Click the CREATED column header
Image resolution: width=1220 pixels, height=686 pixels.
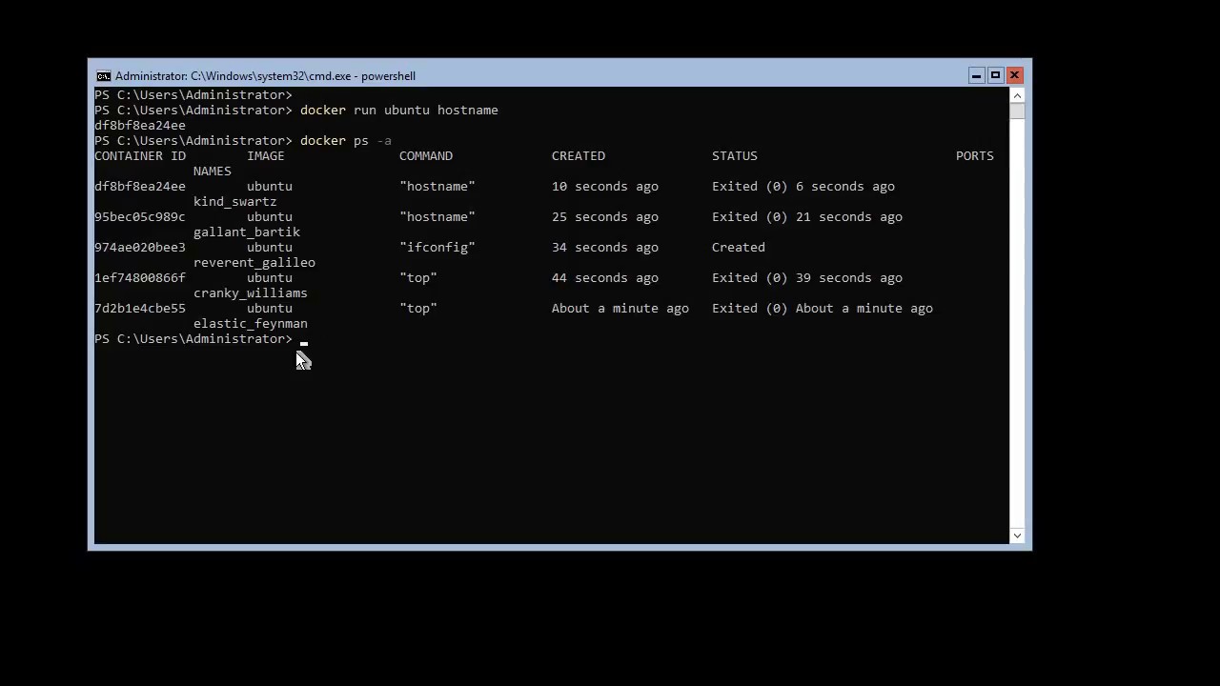click(x=579, y=156)
